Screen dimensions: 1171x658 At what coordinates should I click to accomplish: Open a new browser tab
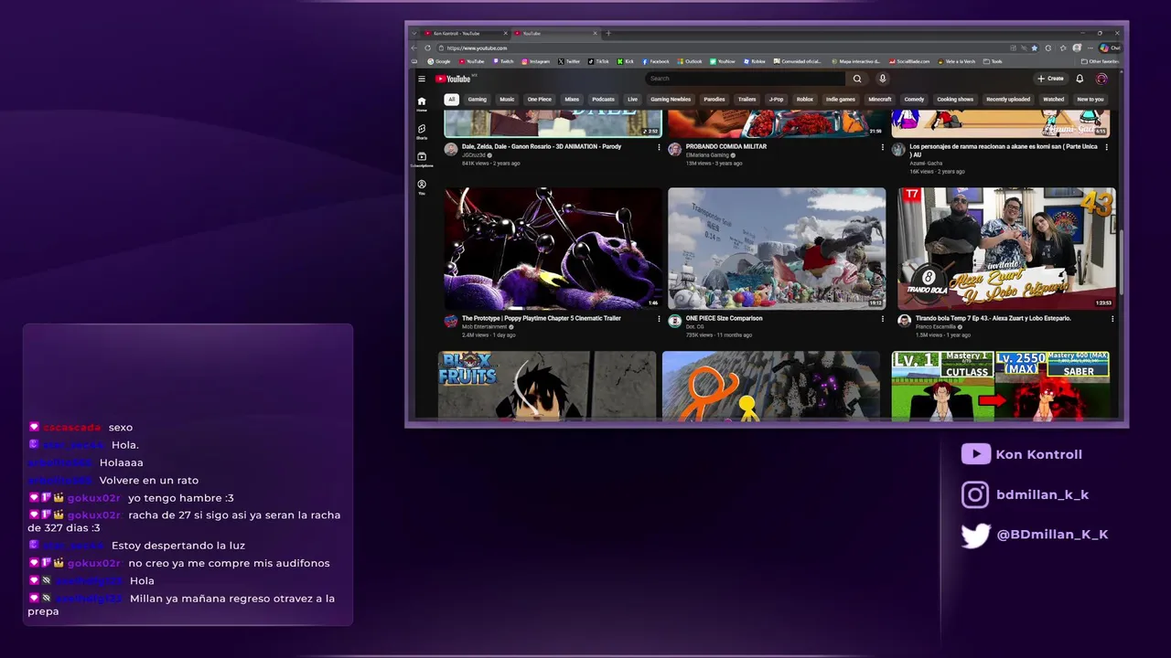pyautogui.click(x=608, y=33)
